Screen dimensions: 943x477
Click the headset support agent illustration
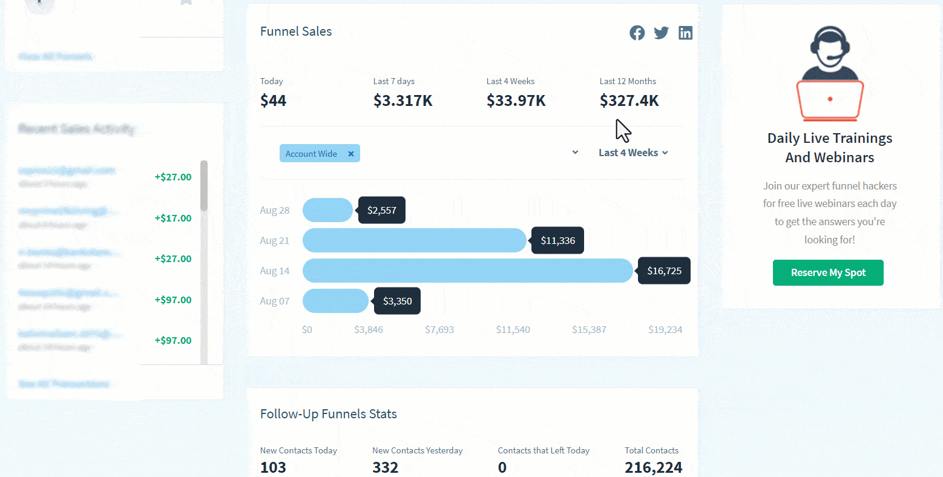(829, 73)
